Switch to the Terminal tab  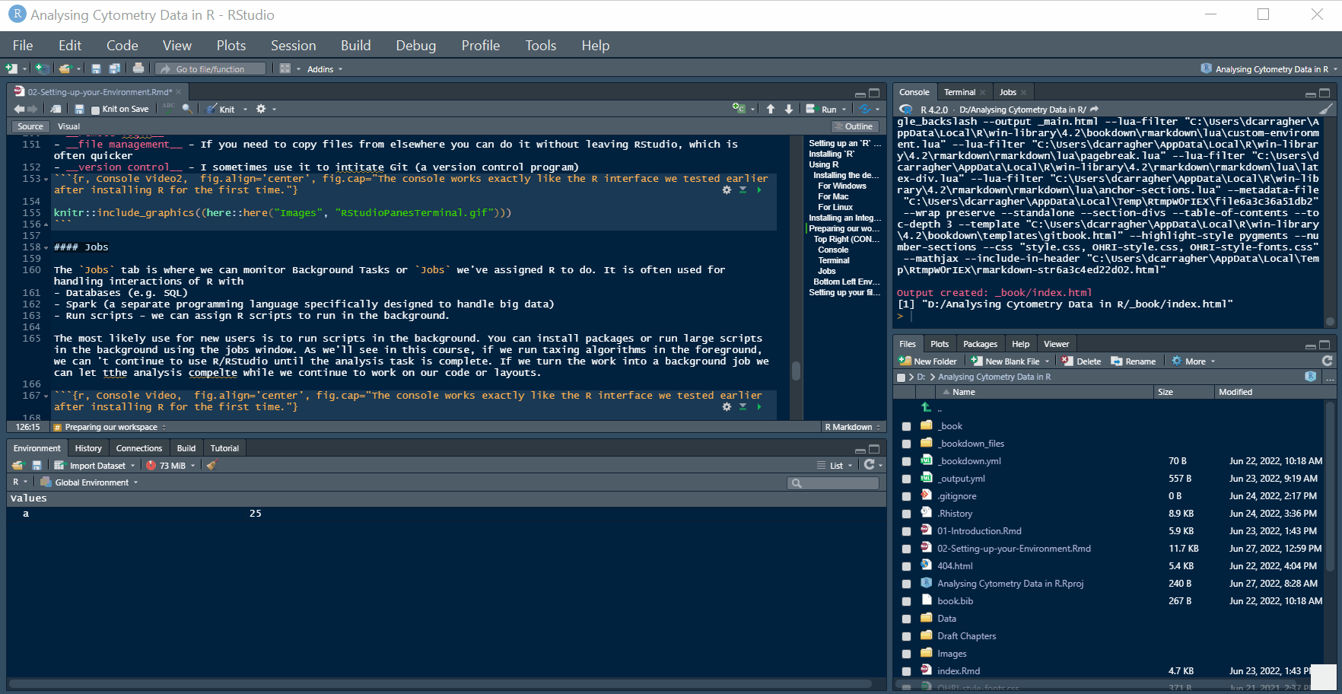[959, 92]
